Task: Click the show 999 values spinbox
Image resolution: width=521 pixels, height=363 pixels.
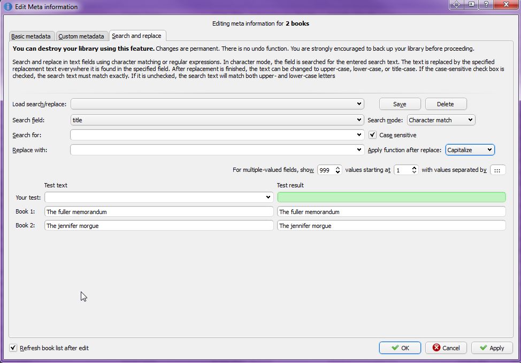Action: tap(330, 170)
